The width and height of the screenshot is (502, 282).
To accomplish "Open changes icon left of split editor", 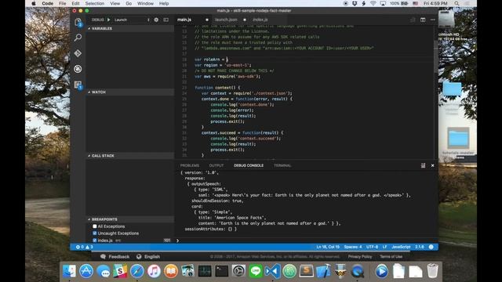I will [x=413, y=20].
